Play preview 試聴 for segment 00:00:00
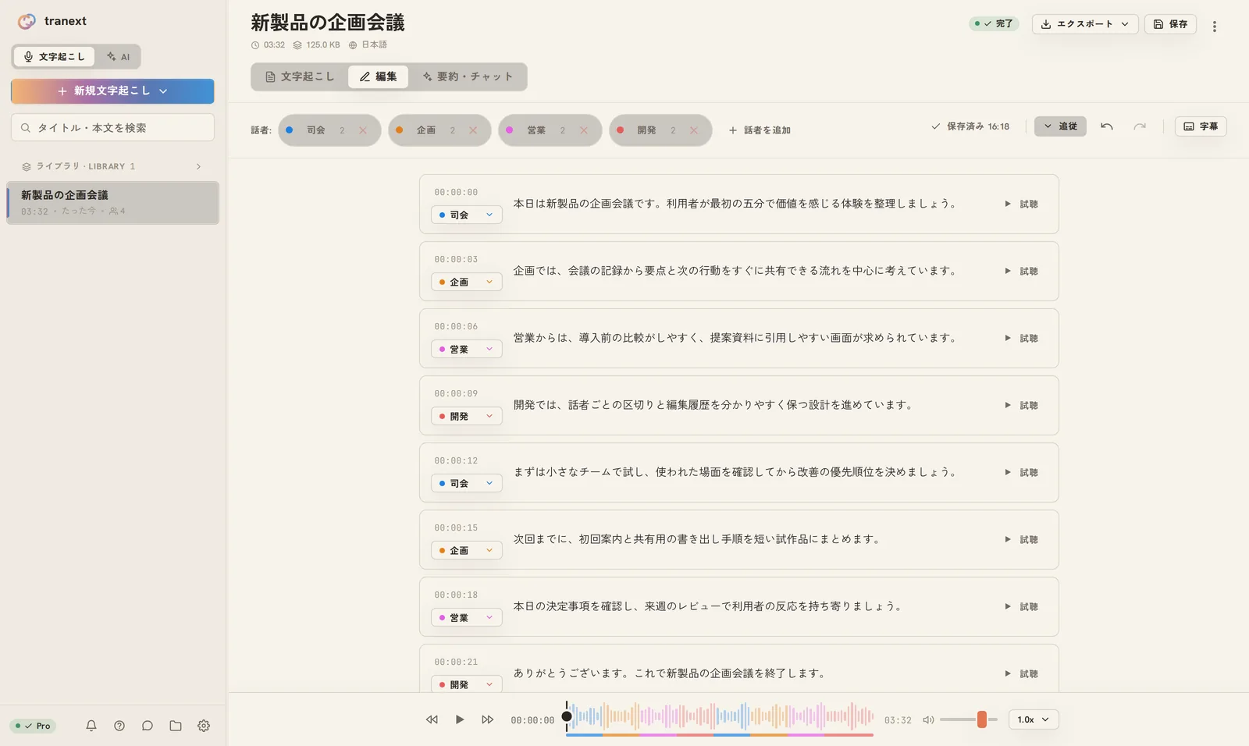Viewport: 1249px width, 746px height. [1021, 204]
